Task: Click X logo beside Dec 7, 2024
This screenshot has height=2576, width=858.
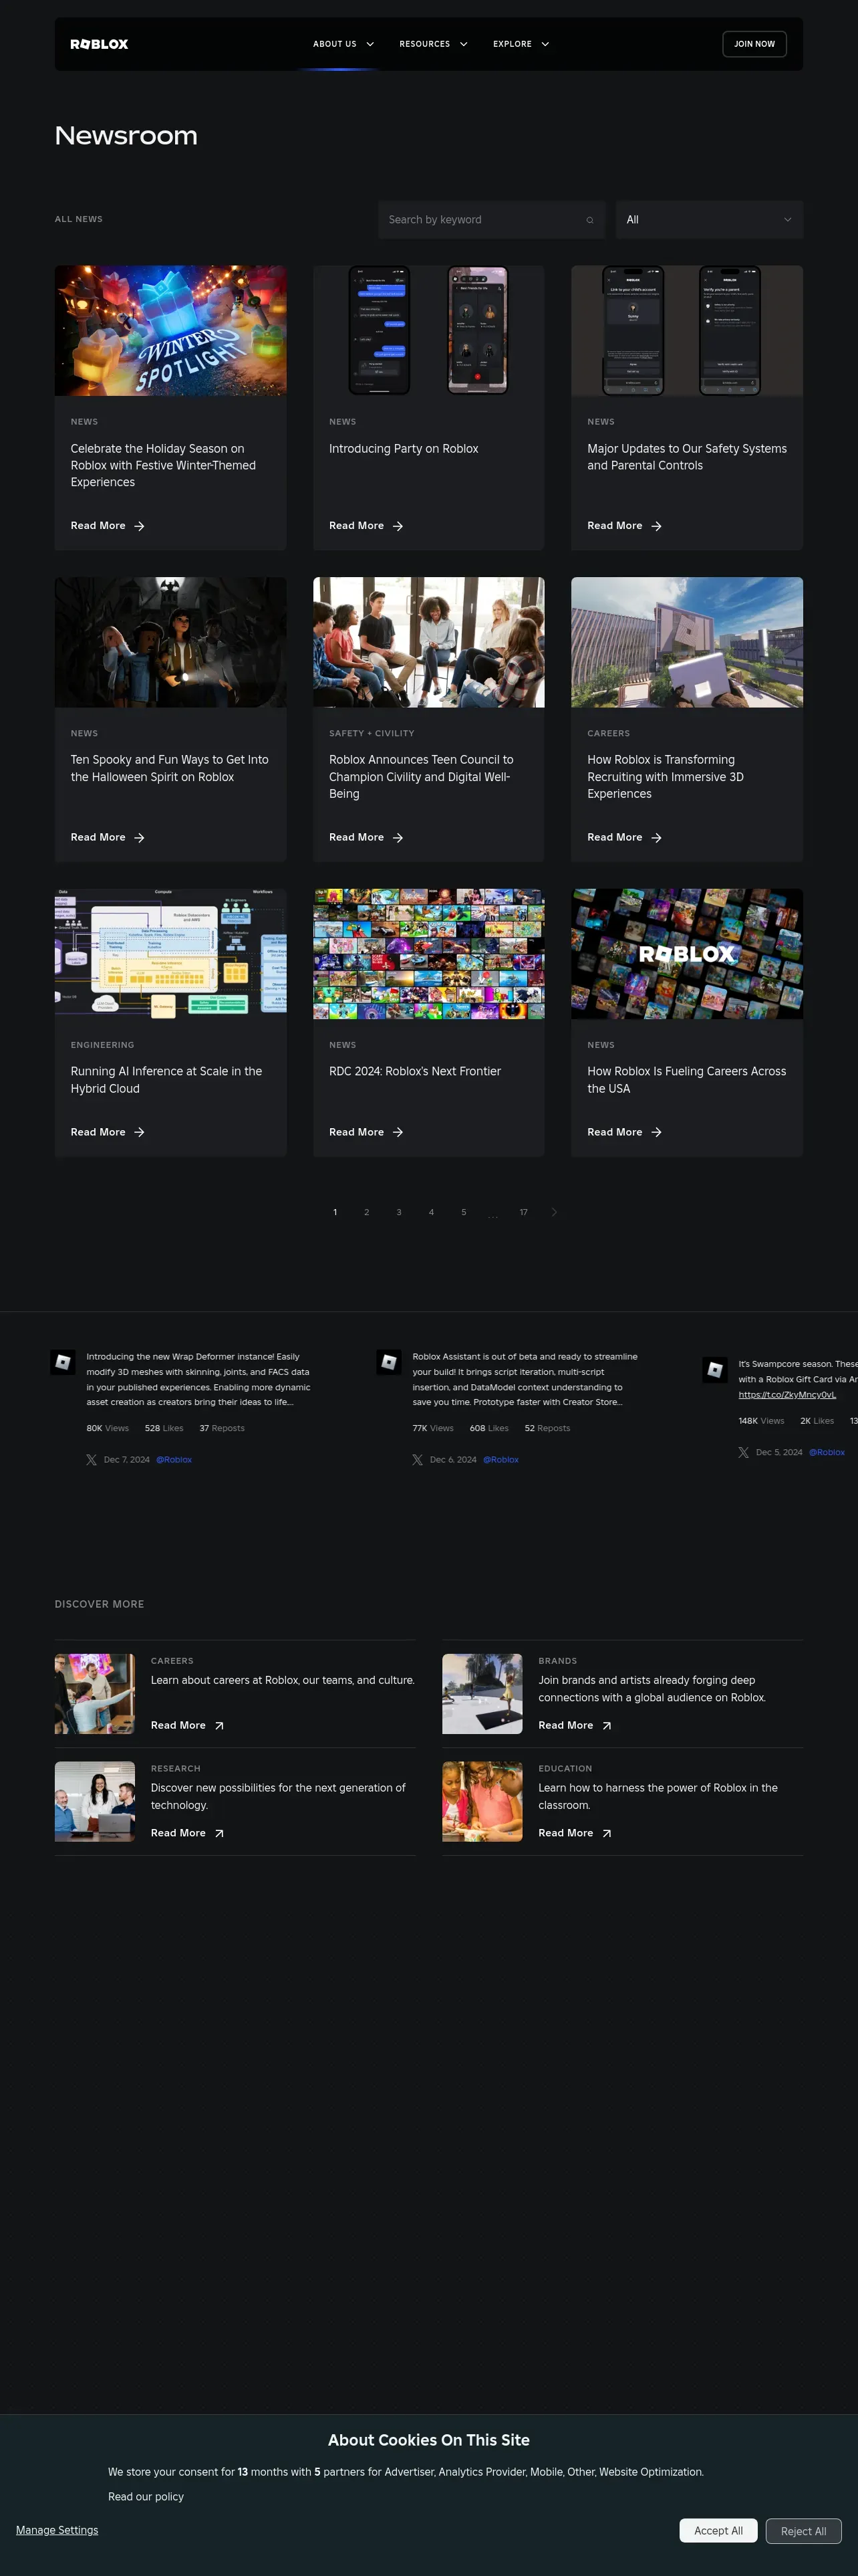Action: tap(92, 1460)
